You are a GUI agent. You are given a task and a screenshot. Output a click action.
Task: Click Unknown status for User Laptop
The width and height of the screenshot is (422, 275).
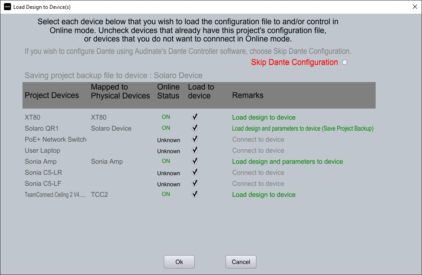pos(169,151)
